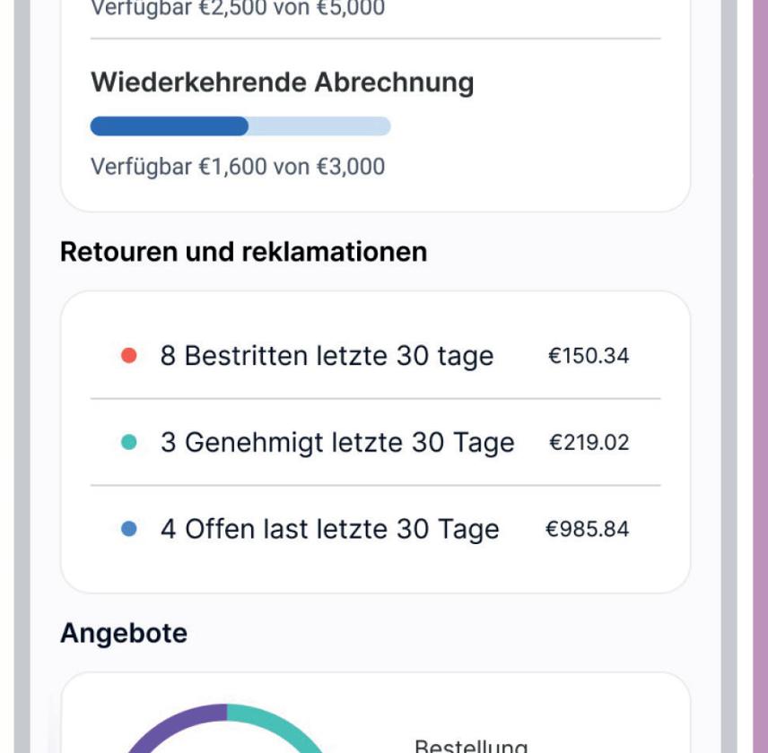
Task: Click the red dot beside Bestritten
Action: pos(128,356)
